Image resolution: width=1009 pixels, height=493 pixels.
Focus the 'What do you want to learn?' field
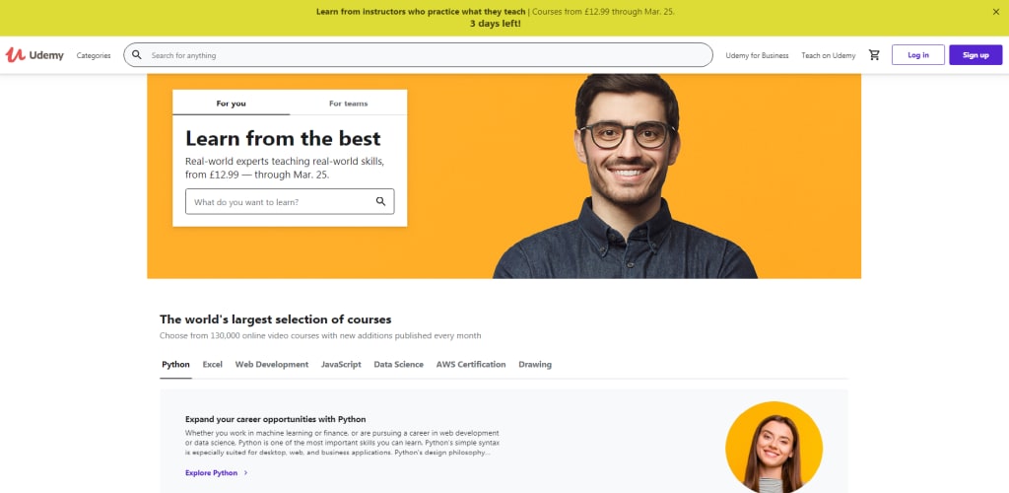(x=290, y=201)
